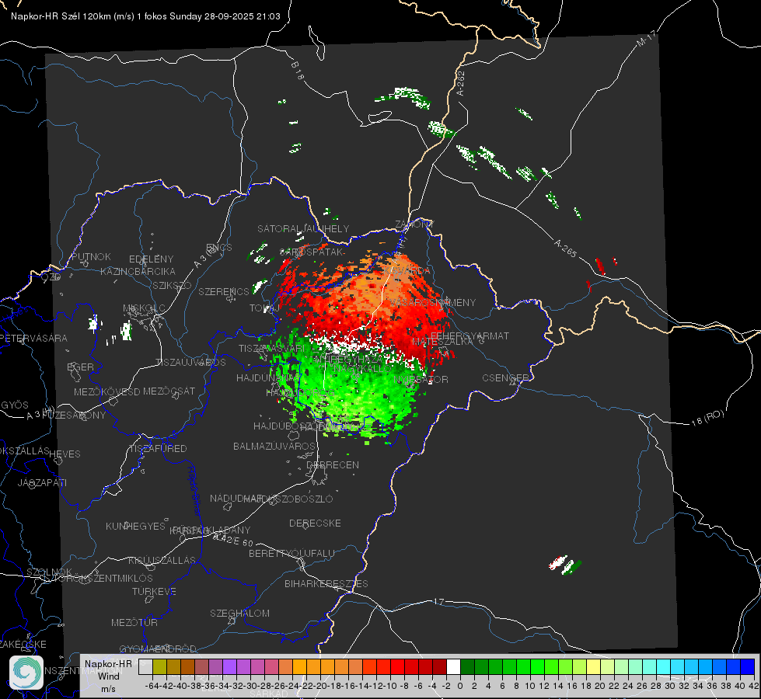Viewport: 761px width, 699px height.
Task: Select the ÓZD label
Action: coord(51,276)
